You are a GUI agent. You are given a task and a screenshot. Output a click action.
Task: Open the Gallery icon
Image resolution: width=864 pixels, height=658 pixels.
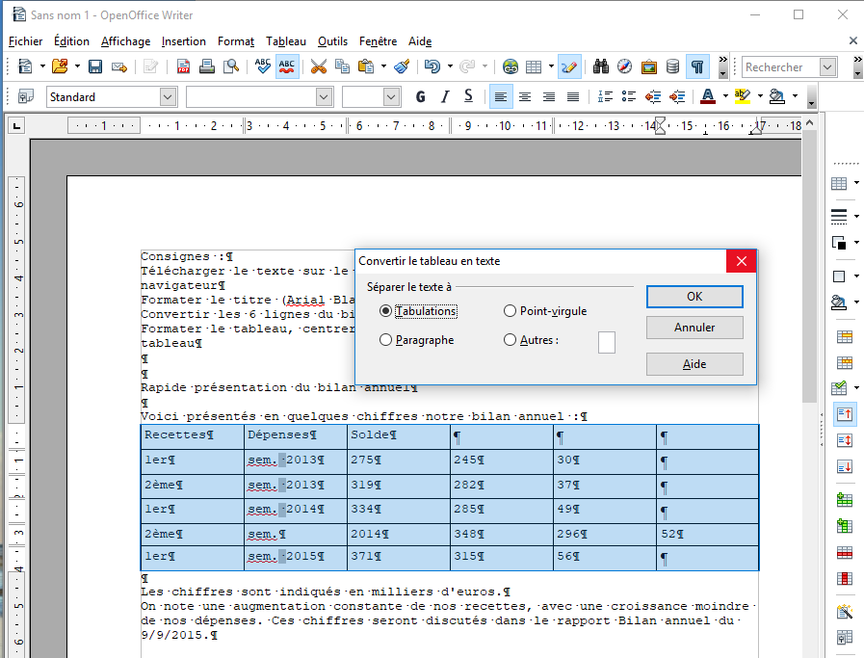(x=648, y=66)
